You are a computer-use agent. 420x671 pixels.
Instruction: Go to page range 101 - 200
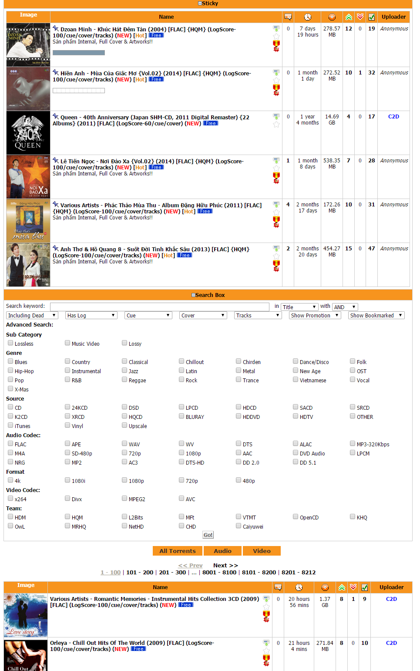(140, 573)
